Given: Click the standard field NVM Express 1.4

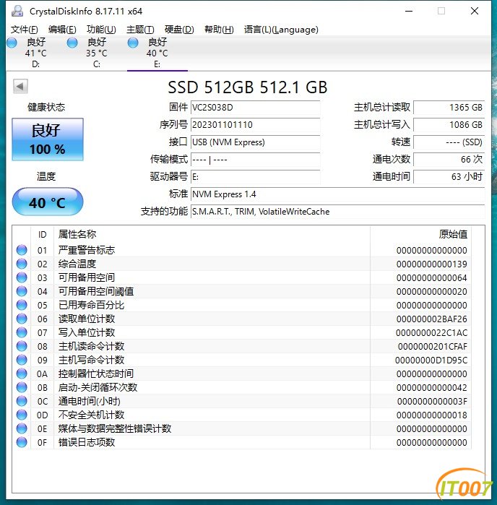Looking at the screenshot, I should (337, 194).
